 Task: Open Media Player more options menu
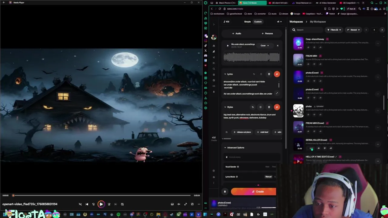(199, 204)
